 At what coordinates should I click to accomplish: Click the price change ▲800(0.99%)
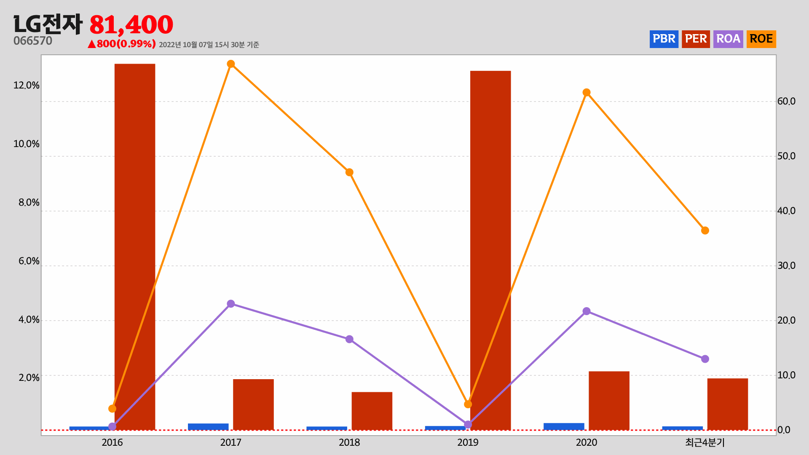click(122, 44)
